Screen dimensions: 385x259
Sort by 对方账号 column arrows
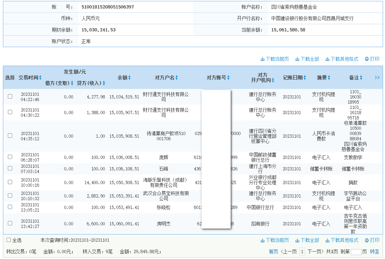coord(228,78)
